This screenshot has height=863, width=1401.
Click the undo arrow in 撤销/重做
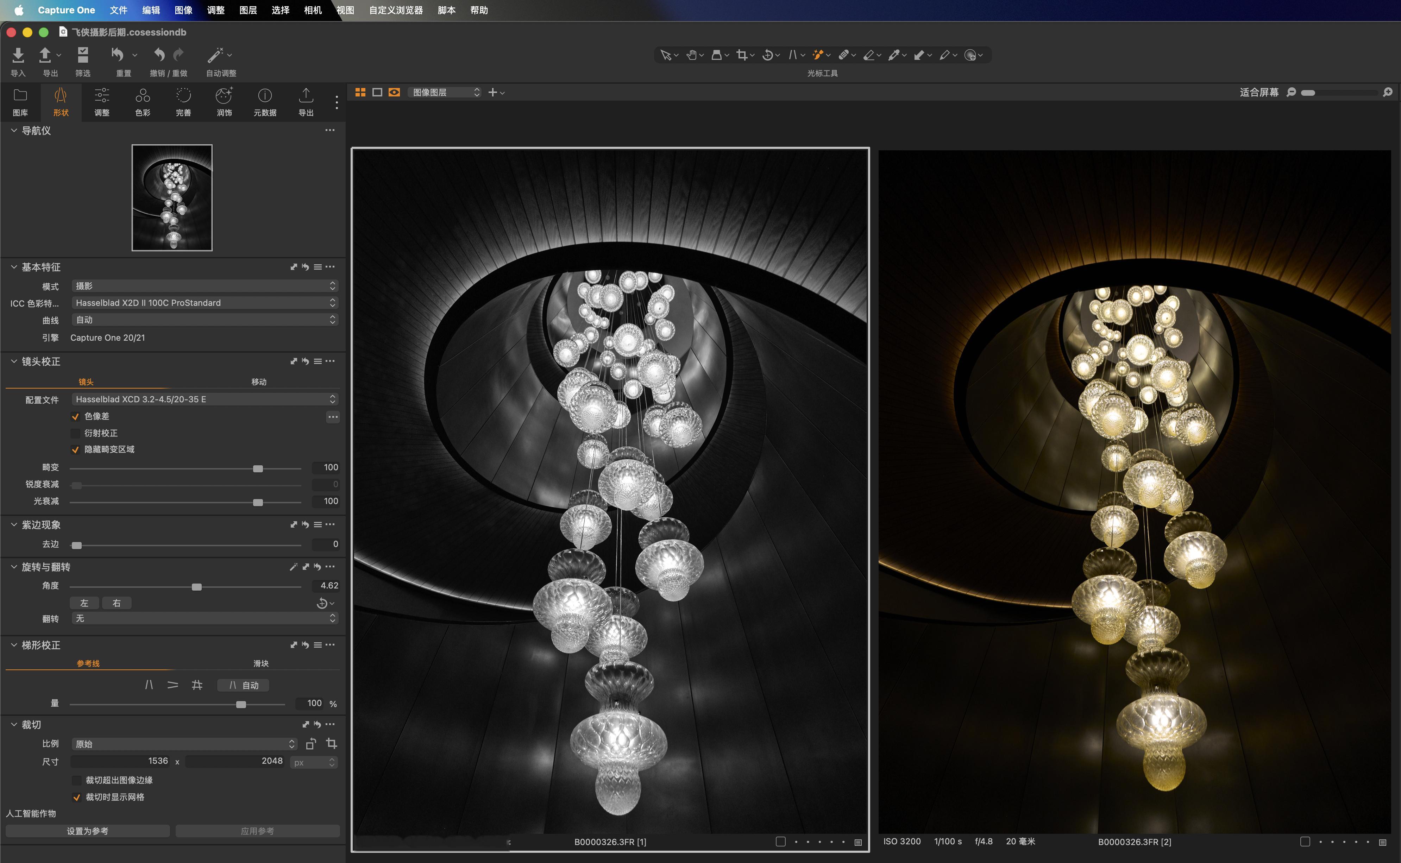point(159,55)
